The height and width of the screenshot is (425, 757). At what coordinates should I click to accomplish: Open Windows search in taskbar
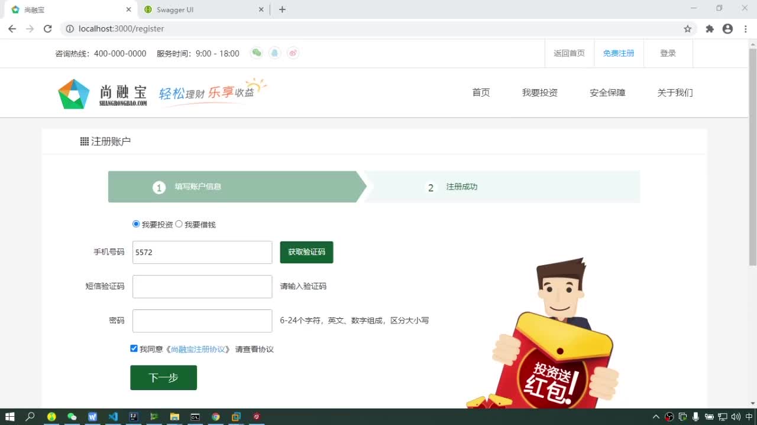click(x=30, y=417)
